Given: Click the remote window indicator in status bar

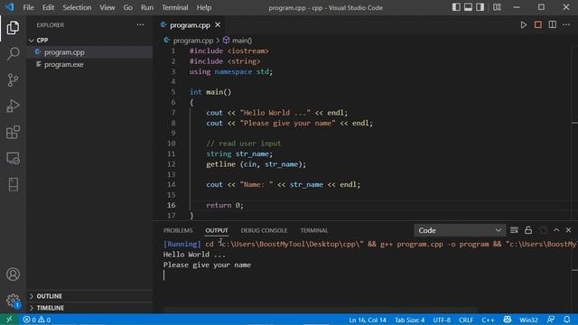Looking at the screenshot, I should click(9, 320).
